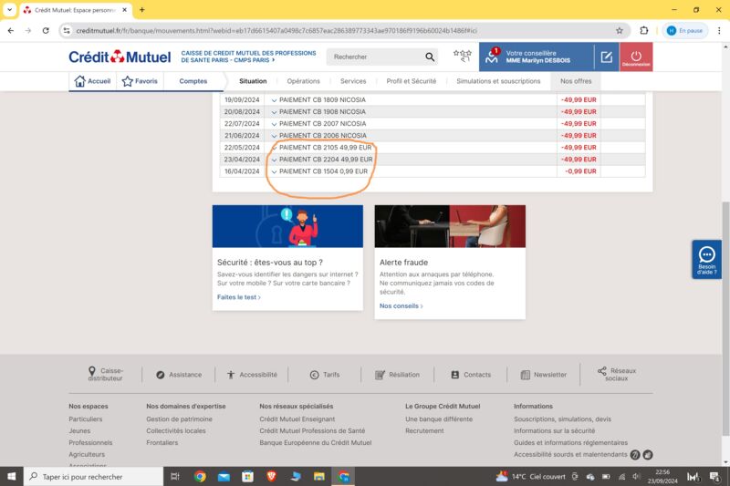
Task: Open Informations sur la sécurité link
Action: pos(554,430)
